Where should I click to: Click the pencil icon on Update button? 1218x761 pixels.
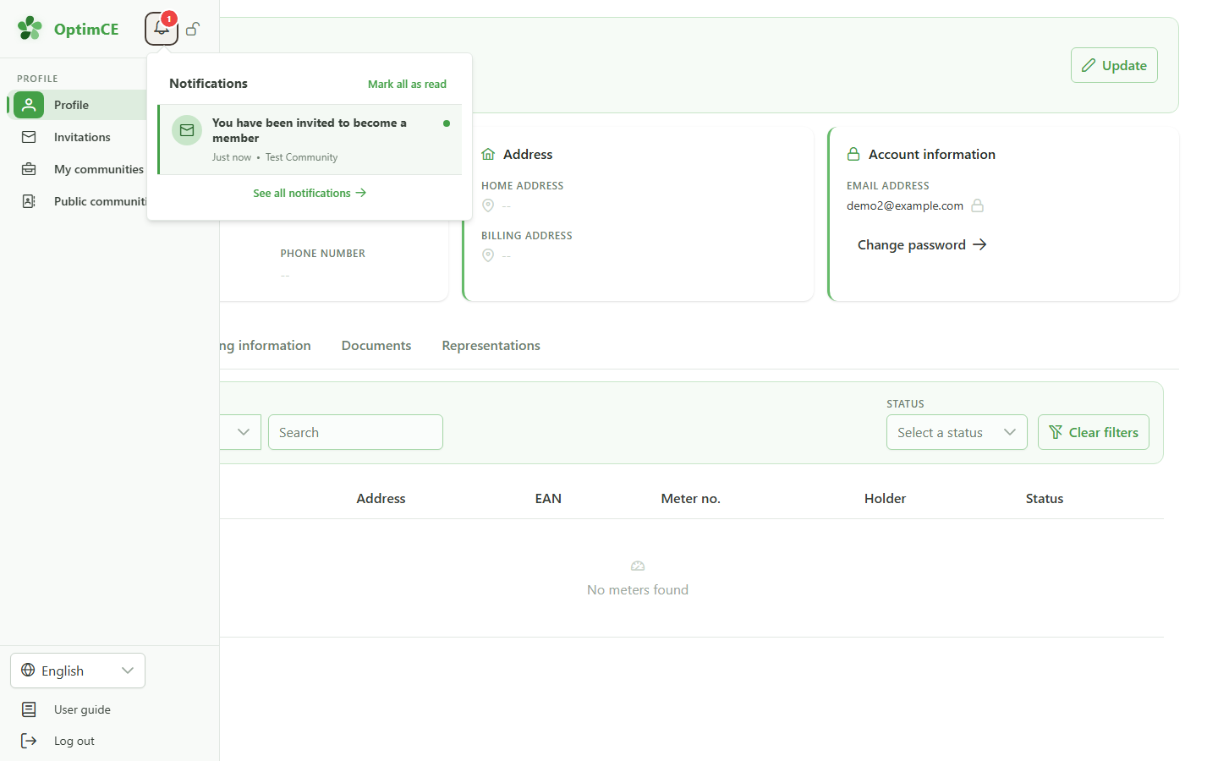pyautogui.click(x=1089, y=65)
